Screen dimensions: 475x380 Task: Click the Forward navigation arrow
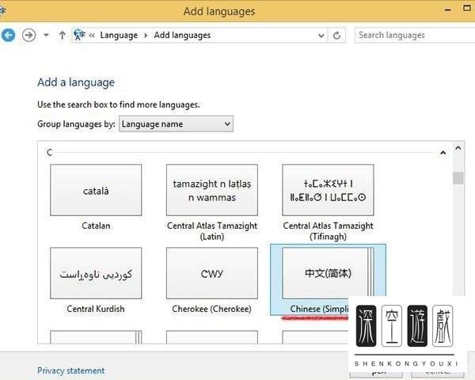(28, 35)
